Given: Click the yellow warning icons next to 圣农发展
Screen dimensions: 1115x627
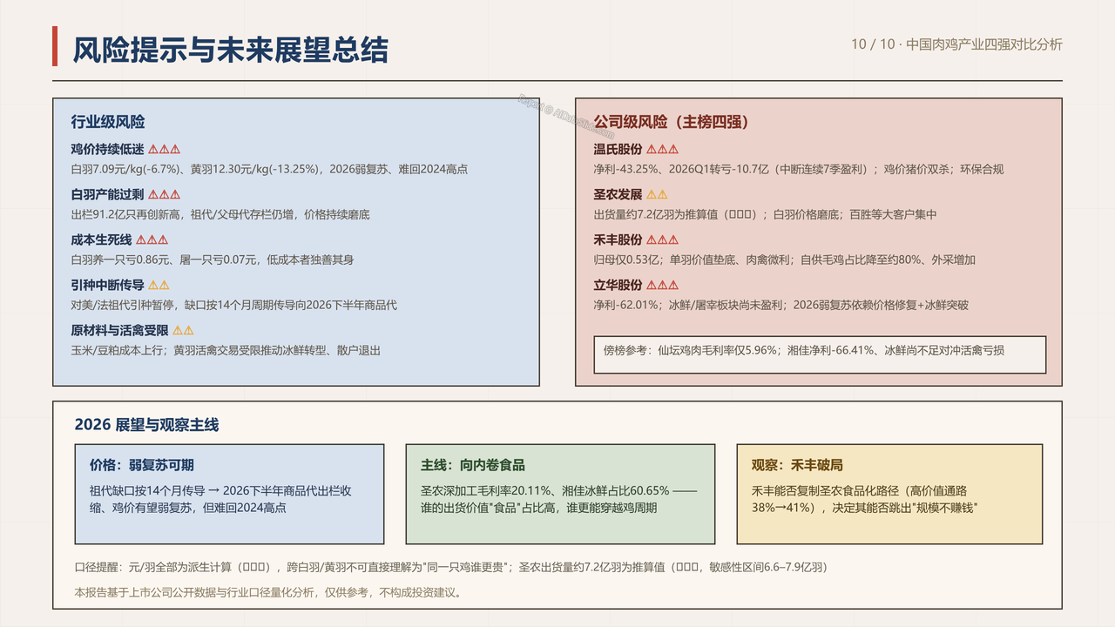Looking at the screenshot, I should (657, 195).
